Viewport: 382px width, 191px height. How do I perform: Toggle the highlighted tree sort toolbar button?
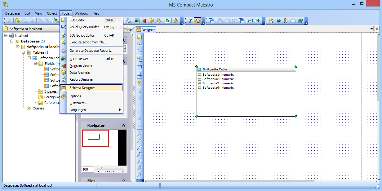click(x=198, y=21)
